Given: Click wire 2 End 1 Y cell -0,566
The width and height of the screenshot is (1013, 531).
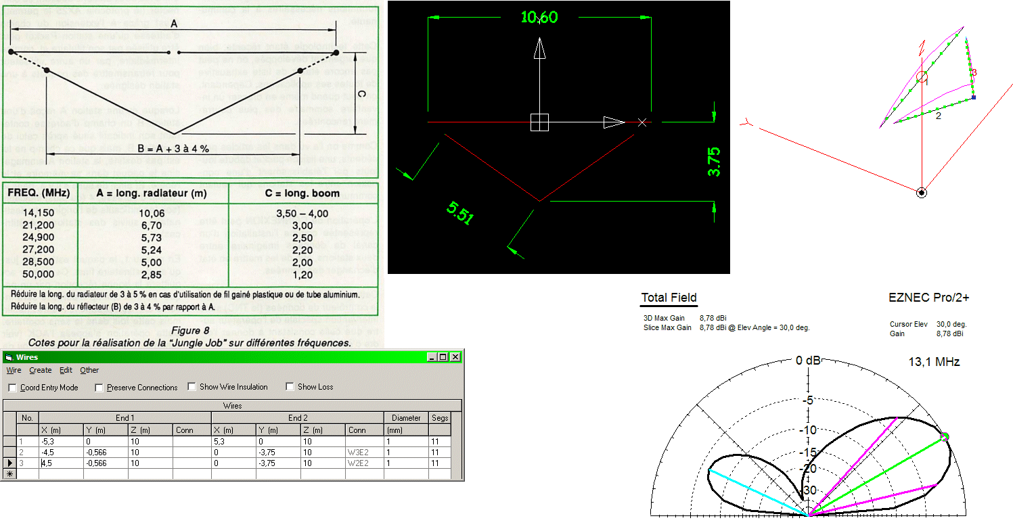Looking at the screenshot, I should (106, 453).
